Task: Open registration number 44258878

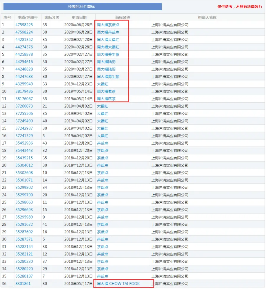Action: [x=24, y=54]
